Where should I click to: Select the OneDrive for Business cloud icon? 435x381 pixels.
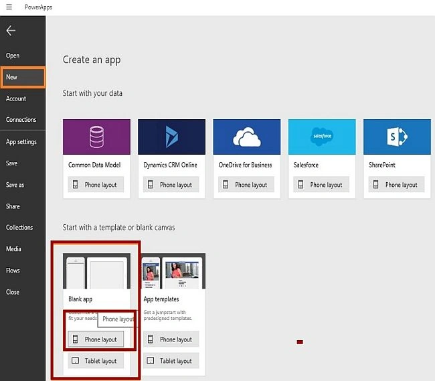(247, 137)
